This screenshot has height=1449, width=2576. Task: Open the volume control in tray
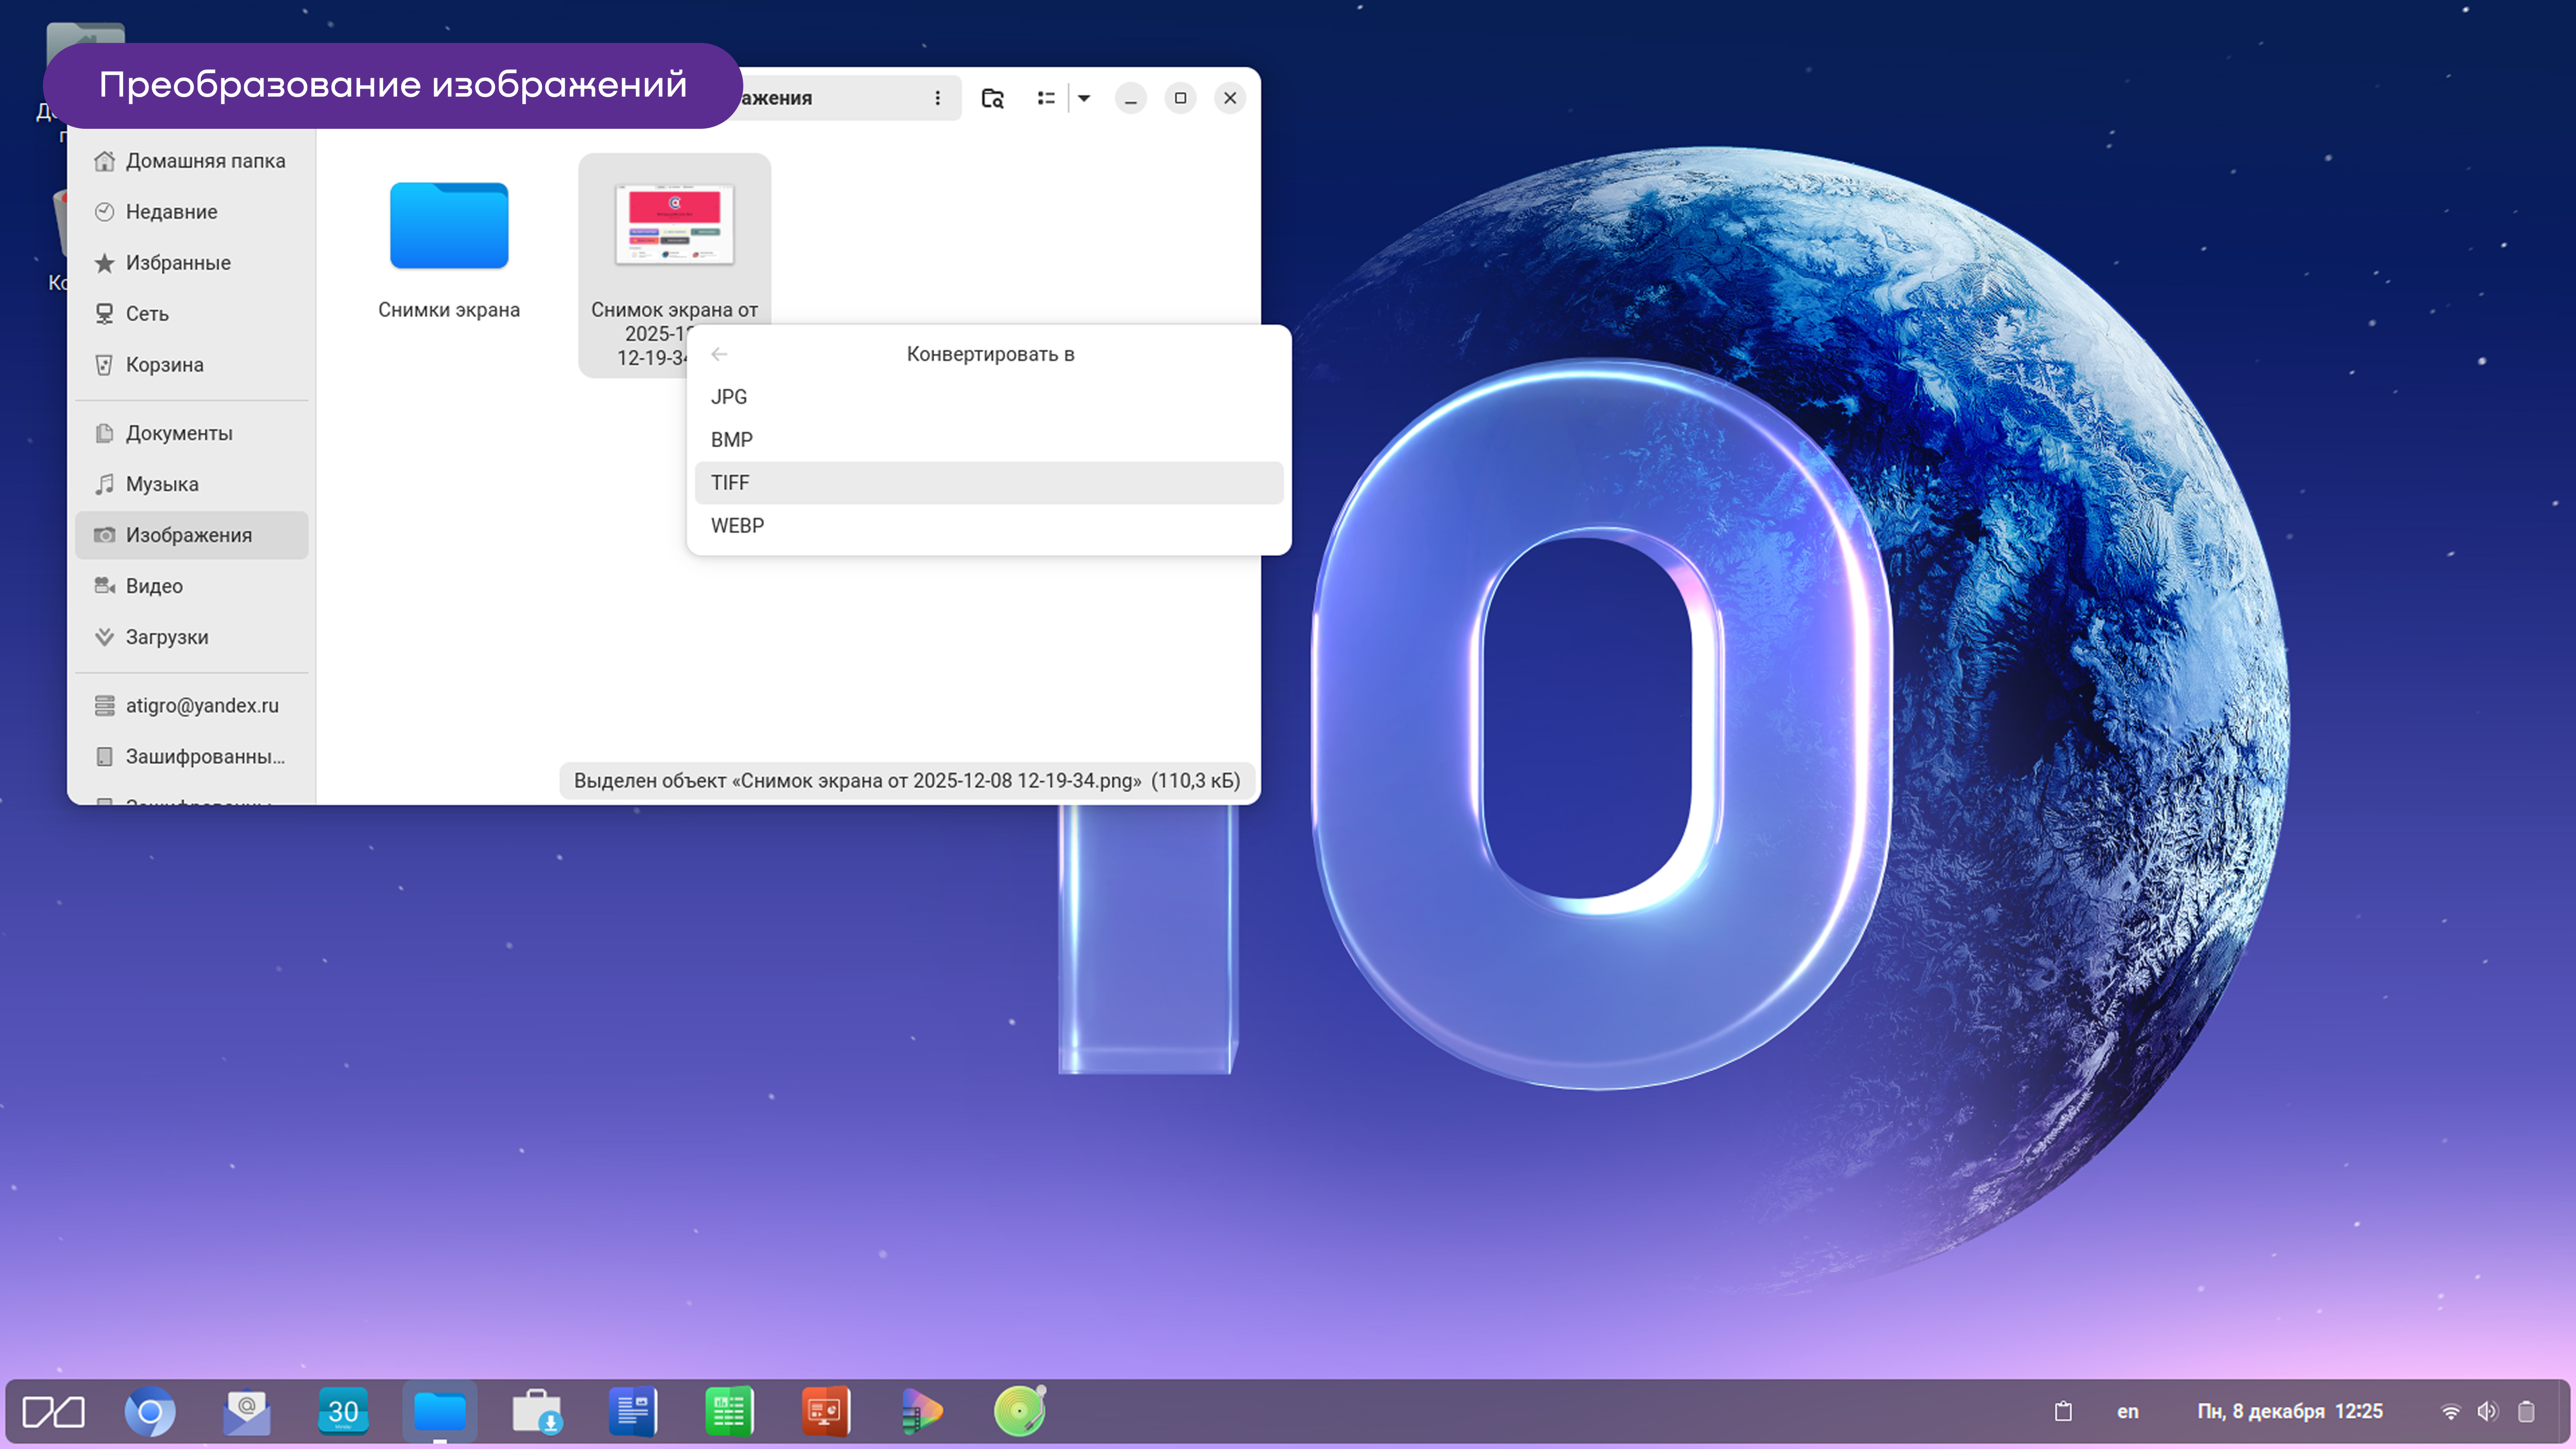2487,1411
